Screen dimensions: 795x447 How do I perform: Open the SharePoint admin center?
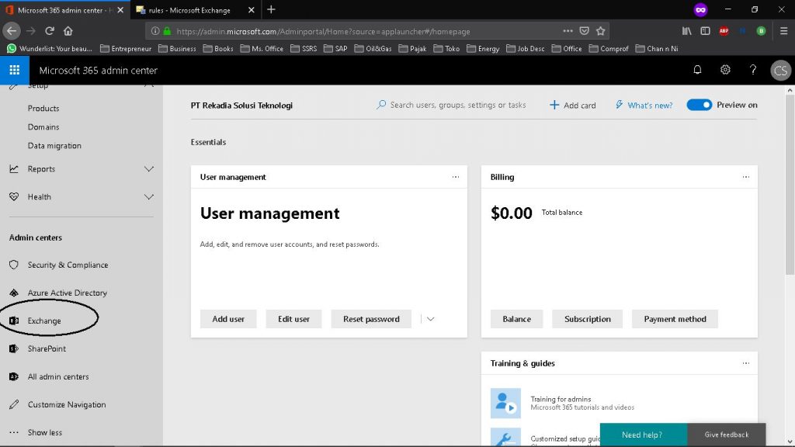click(47, 348)
